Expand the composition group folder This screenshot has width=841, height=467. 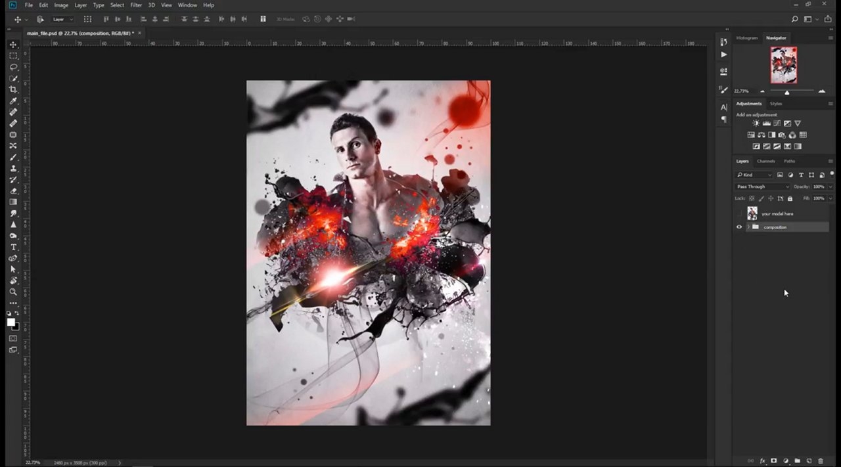(748, 227)
